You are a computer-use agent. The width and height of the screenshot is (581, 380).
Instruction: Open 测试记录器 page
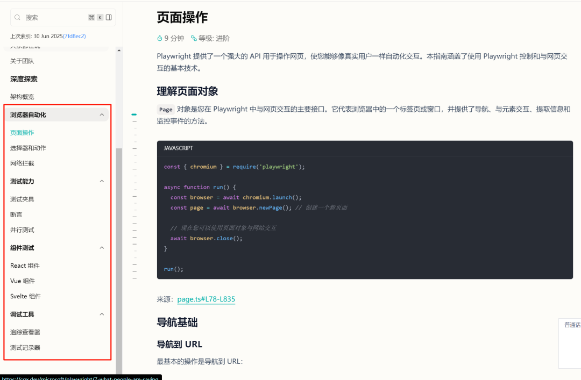tap(25, 347)
